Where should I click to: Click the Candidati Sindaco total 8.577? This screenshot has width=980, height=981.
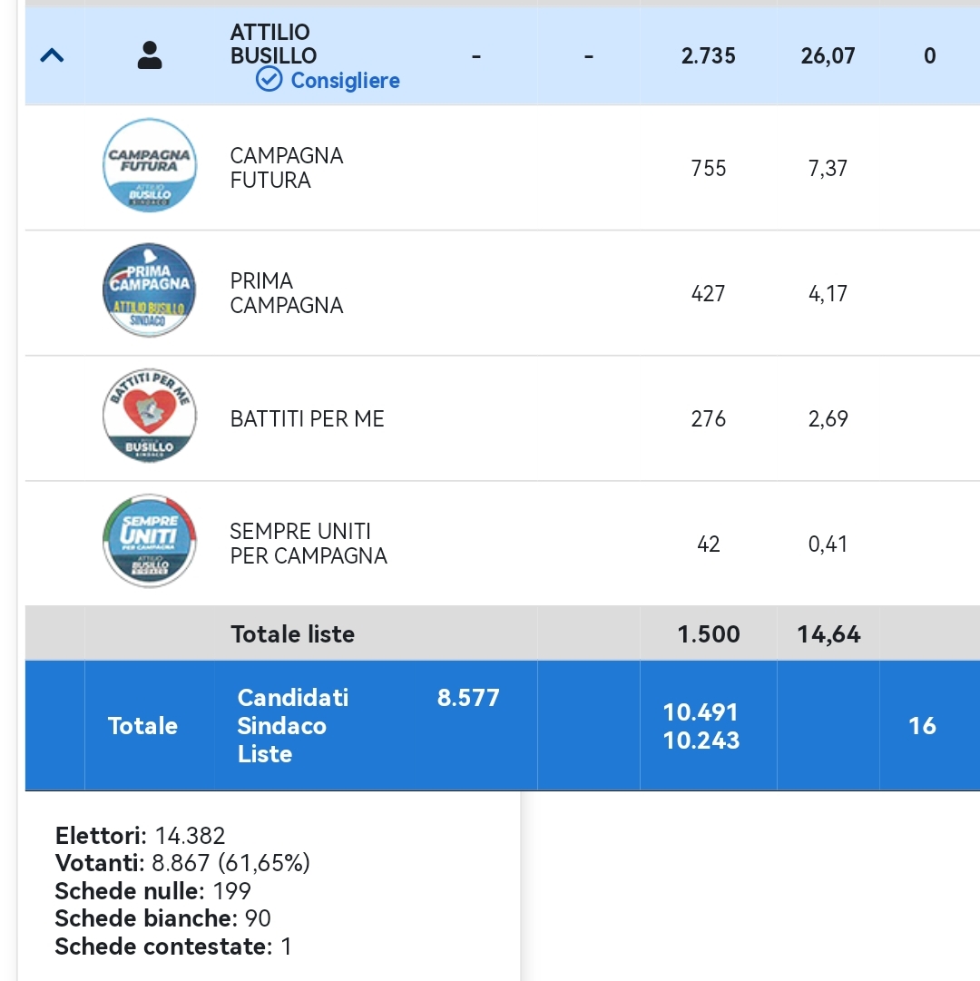point(468,698)
